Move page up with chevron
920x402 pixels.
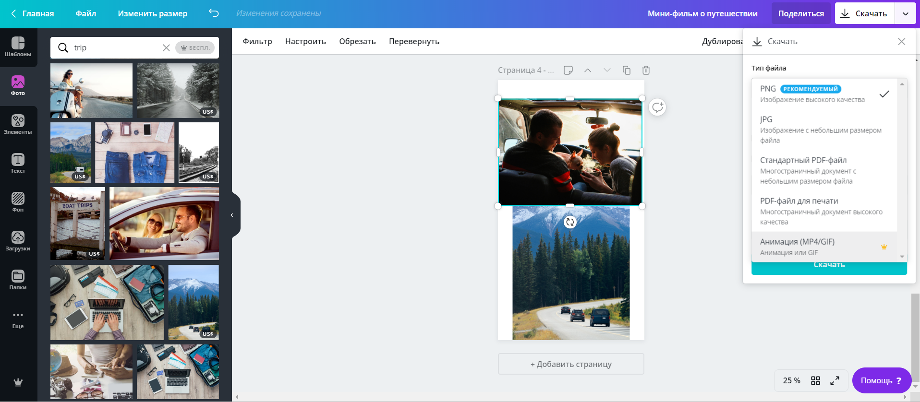(588, 71)
